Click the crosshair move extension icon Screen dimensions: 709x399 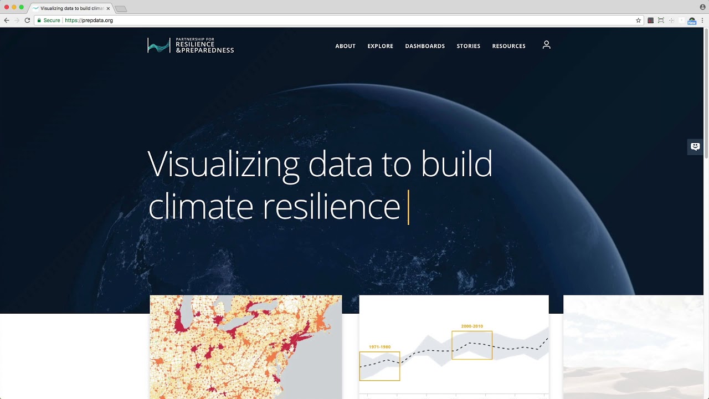[671, 21]
